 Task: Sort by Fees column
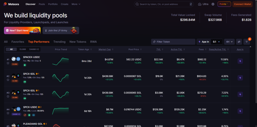(203, 49)
